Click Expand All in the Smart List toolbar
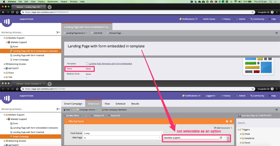280x146 pixels. [x=114, y=116]
